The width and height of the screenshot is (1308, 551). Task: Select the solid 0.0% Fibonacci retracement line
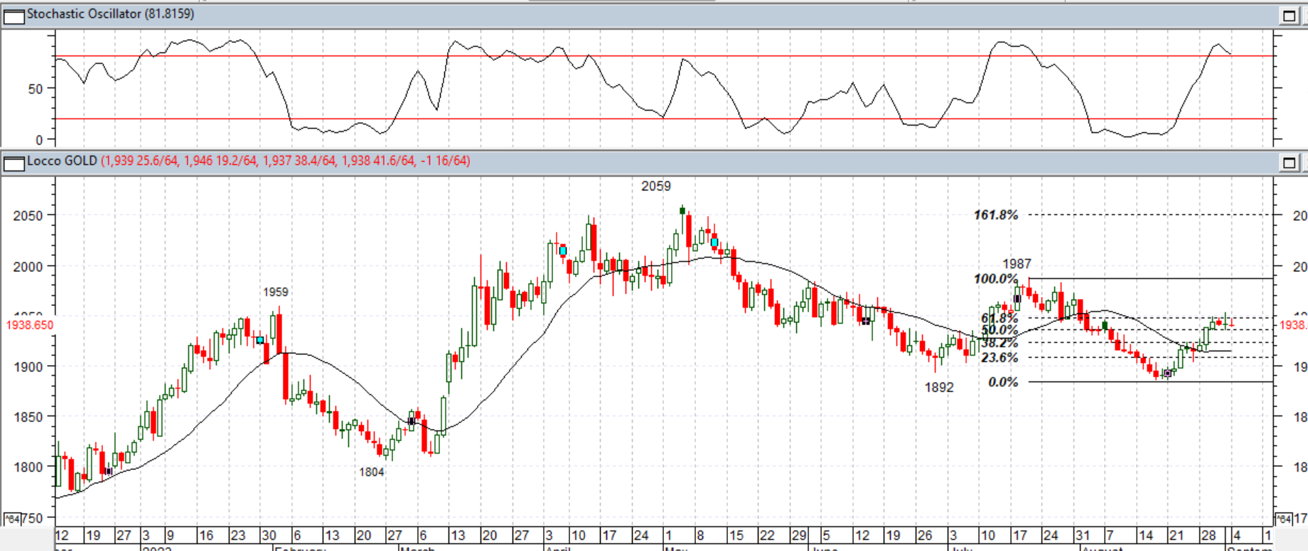coord(1150,382)
